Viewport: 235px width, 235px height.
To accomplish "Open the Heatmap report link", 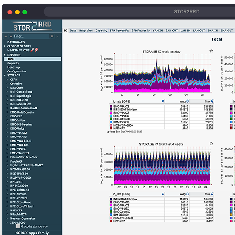I will click(x=14, y=67).
